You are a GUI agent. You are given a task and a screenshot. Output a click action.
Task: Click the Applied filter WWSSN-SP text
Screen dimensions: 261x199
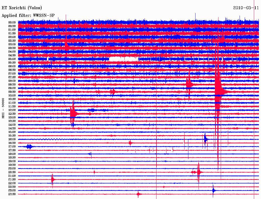pos(28,15)
